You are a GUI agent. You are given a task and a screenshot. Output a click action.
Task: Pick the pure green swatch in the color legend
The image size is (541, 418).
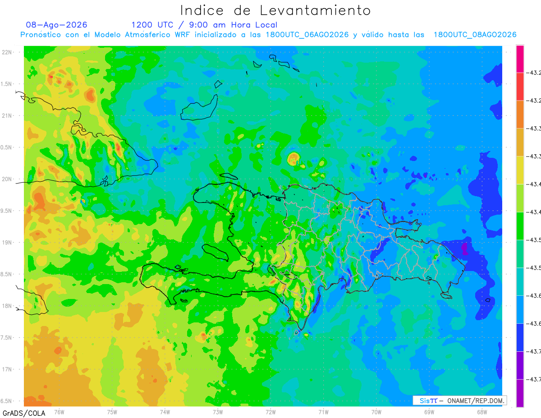[520, 225]
